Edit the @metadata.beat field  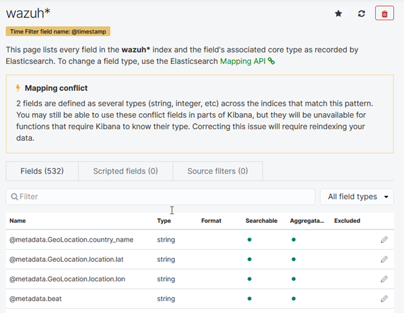point(384,299)
